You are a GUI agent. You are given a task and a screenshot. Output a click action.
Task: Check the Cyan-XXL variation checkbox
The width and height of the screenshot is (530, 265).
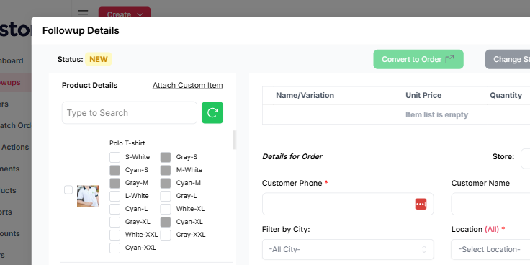[x=115, y=248]
